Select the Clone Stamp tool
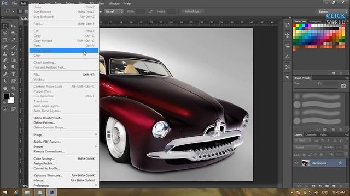 point(5,53)
